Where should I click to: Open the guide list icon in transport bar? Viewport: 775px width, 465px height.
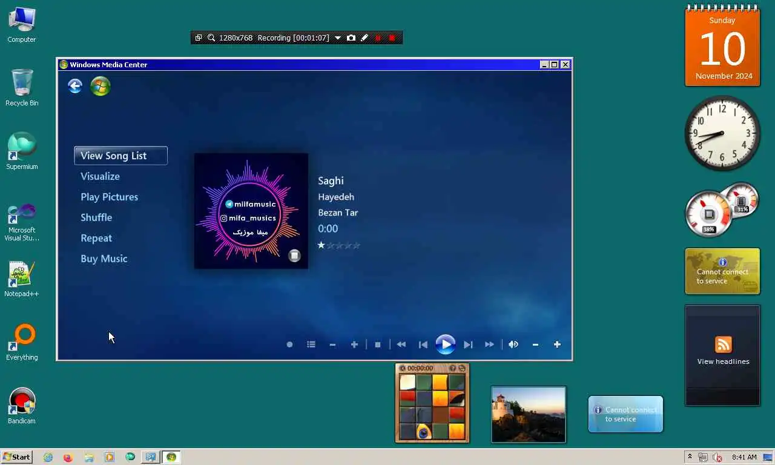click(x=311, y=345)
